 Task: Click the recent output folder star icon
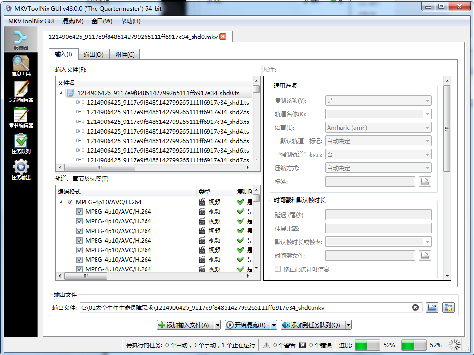coord(448,307)
